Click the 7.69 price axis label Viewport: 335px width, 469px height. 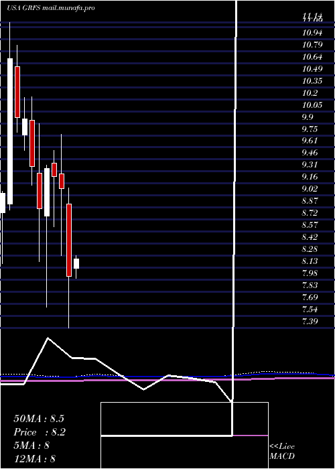310,297
